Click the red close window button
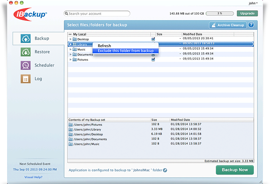Screen dimensions: 270x184 click(x=11, y=3)
